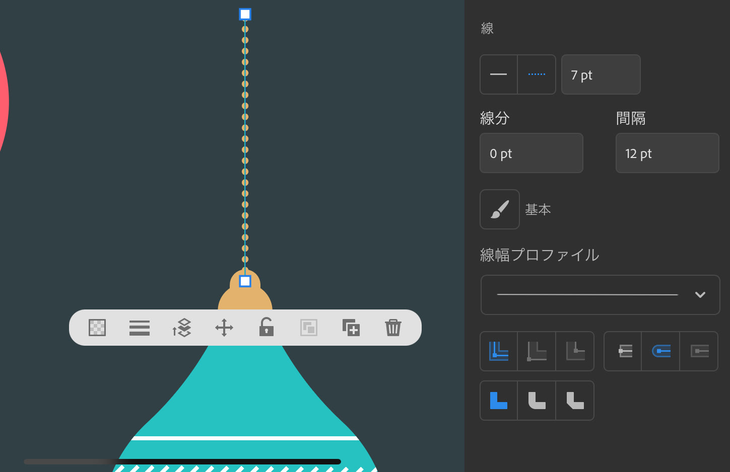Click the 線 panel heading

[487, 28]
